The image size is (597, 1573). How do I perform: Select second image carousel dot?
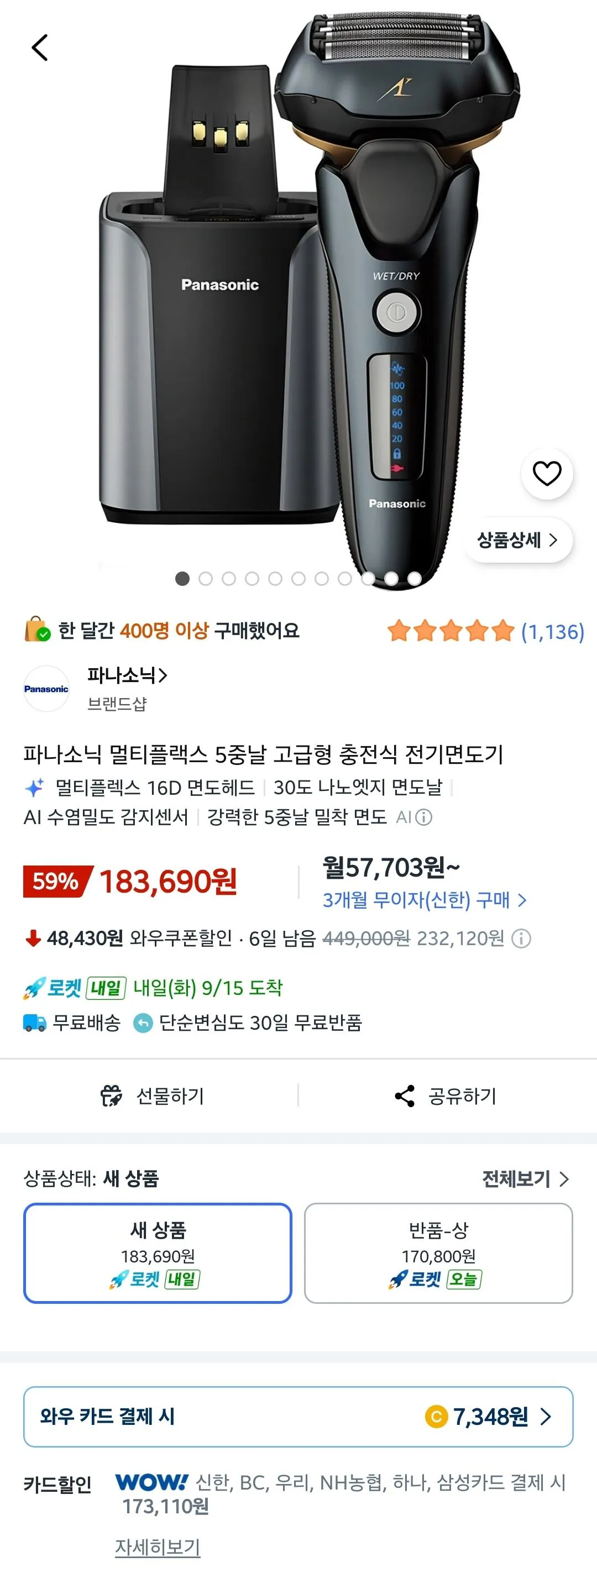click(x=206, y=579)
